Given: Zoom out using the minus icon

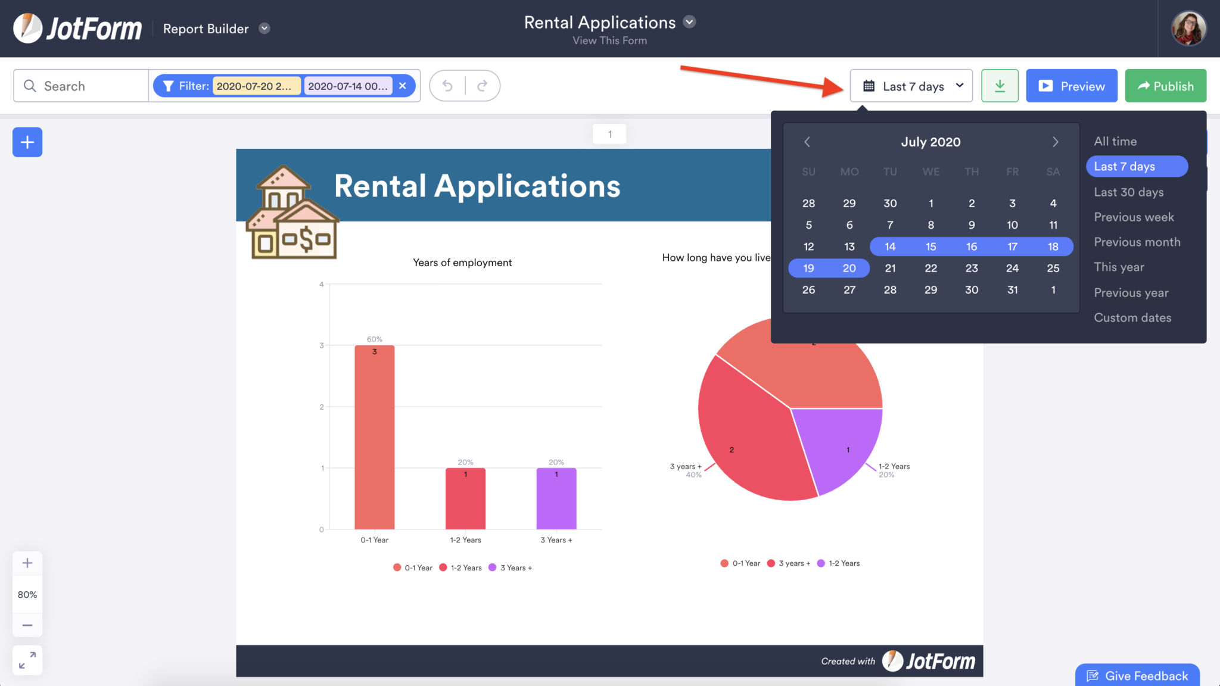Looking at the screenshot, I should 27,625.
